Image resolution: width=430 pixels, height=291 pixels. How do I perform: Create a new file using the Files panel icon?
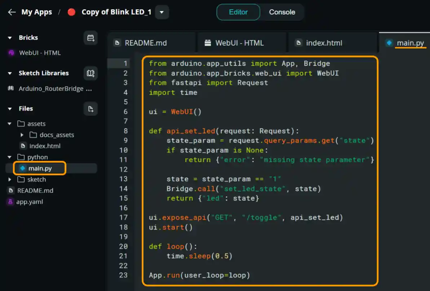click(90, 109)
